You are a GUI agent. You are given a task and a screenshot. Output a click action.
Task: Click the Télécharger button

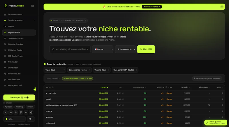[x=19, y=97]
